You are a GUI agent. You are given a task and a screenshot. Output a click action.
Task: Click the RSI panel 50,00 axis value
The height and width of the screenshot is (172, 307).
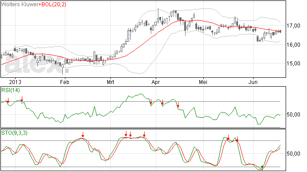coord(293,115)
